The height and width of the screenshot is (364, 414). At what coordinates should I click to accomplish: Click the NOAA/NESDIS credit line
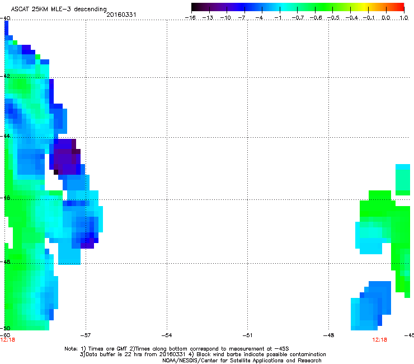coord(242,361)
